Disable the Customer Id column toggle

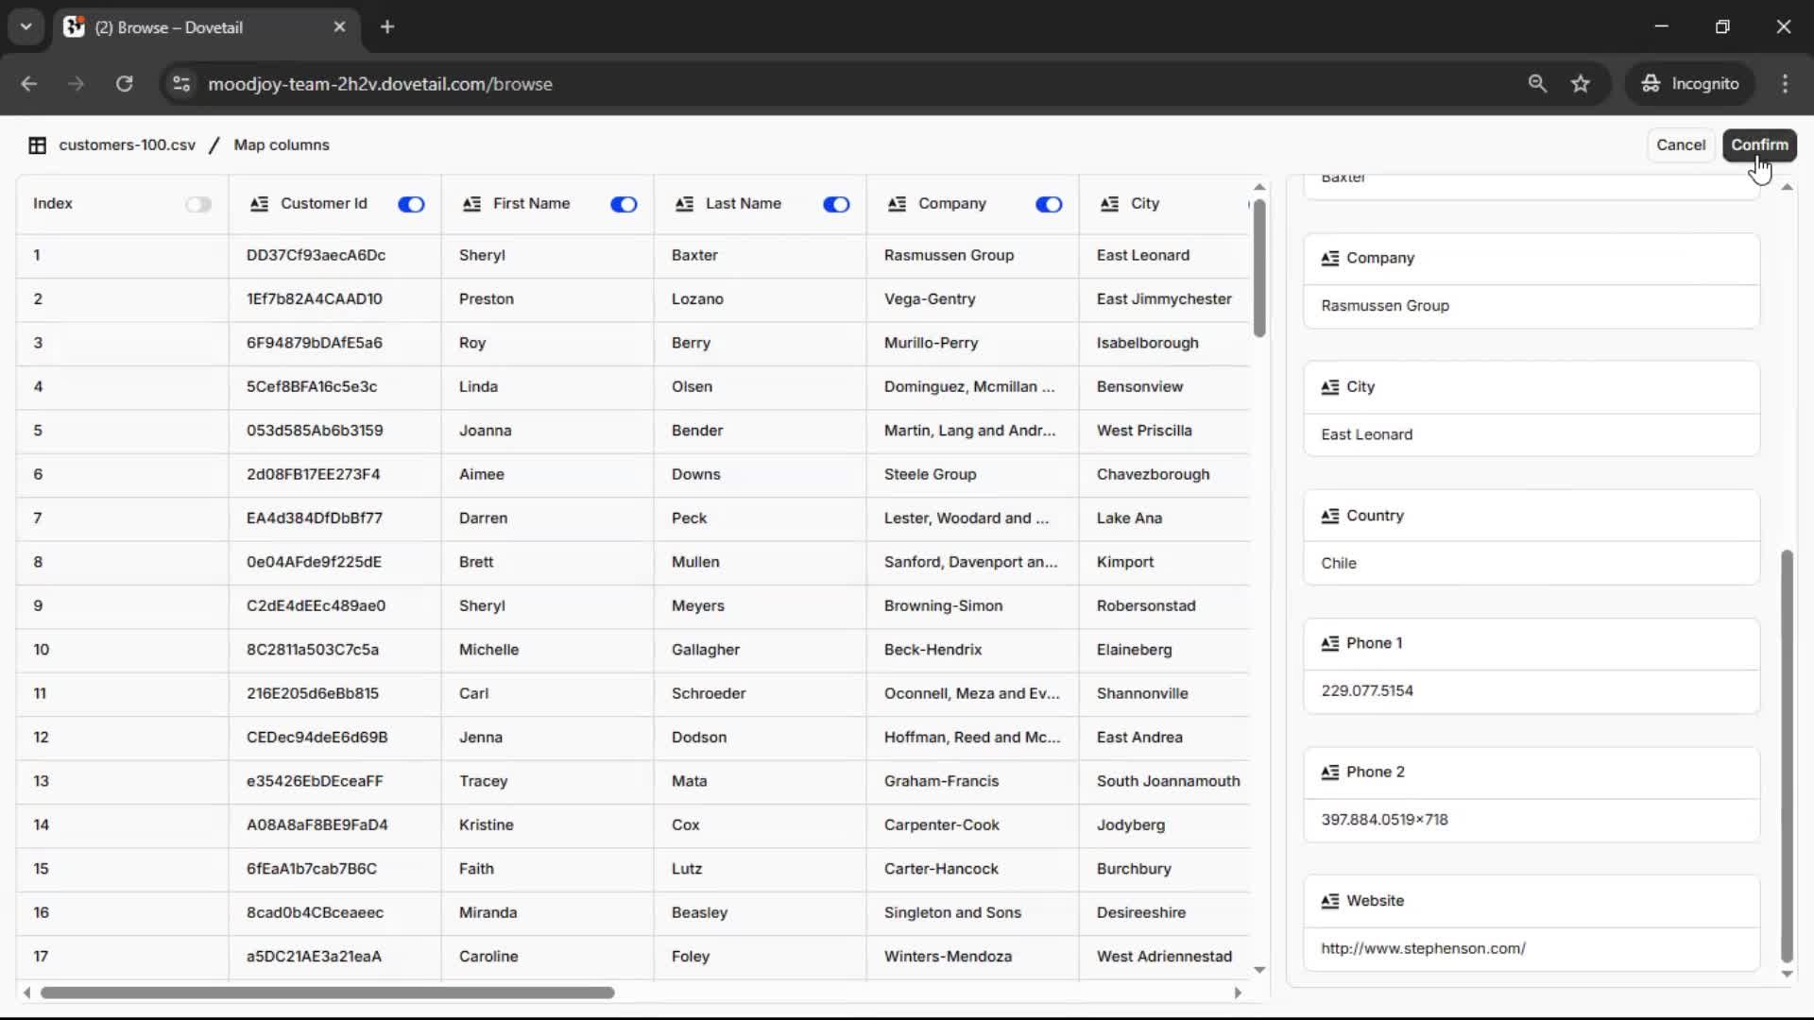click(411, 204)
